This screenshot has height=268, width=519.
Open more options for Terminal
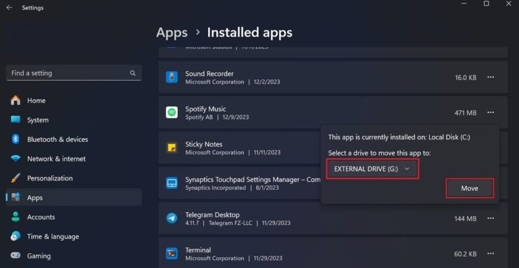click(x=491, y=253)
